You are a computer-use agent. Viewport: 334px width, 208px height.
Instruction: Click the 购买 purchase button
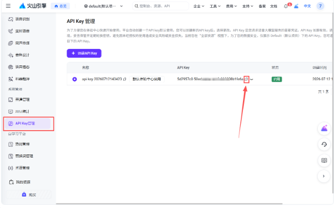point(29,194)
